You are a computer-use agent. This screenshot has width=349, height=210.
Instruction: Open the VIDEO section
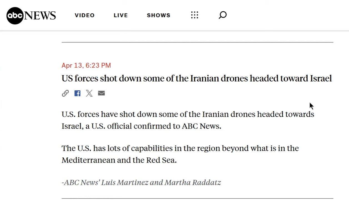pyautogui.click(x=84, y=16)
